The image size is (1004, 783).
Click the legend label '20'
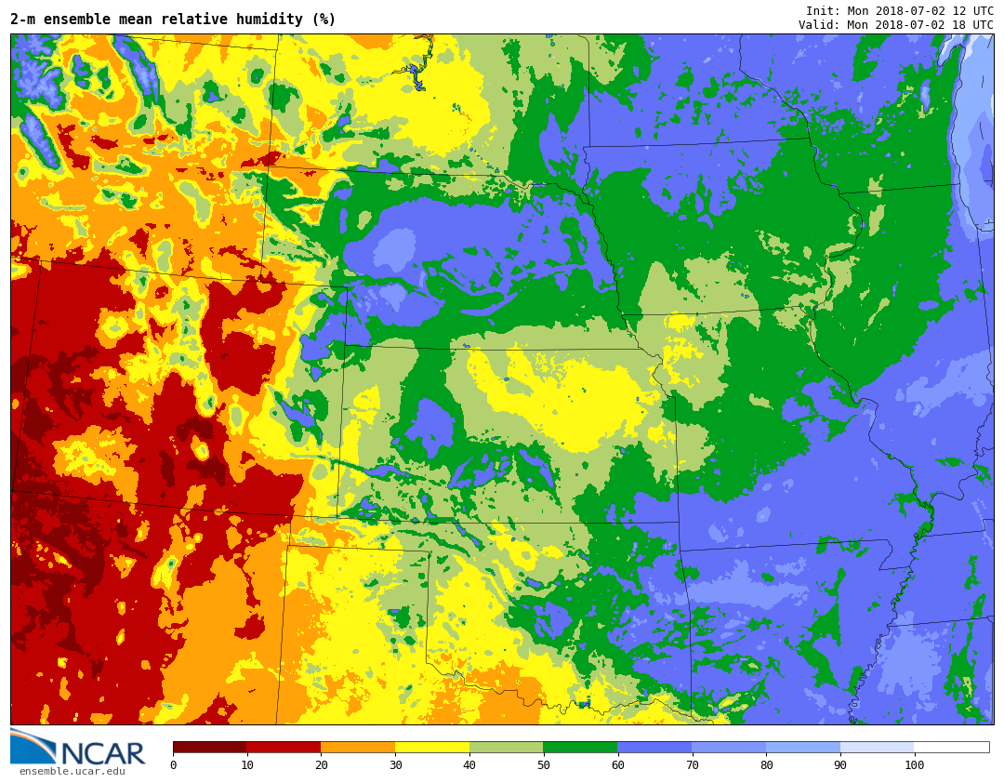click(x=322, y=765)
